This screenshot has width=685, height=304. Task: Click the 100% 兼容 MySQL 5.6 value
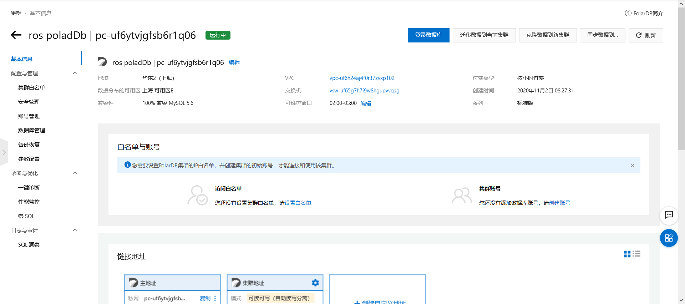coord(168,103)
